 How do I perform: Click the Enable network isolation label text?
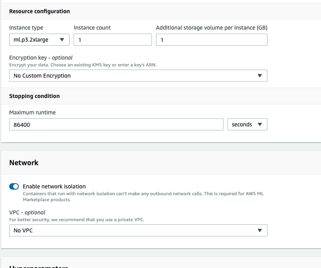pyautogui.click(x=54, y=186)
